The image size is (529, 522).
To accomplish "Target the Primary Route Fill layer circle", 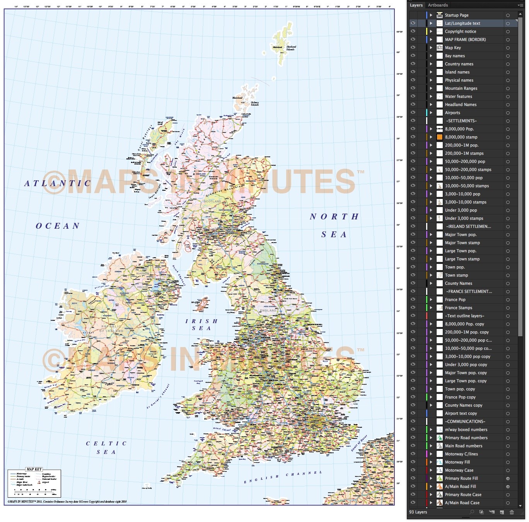I will click(x=507, y=478).
